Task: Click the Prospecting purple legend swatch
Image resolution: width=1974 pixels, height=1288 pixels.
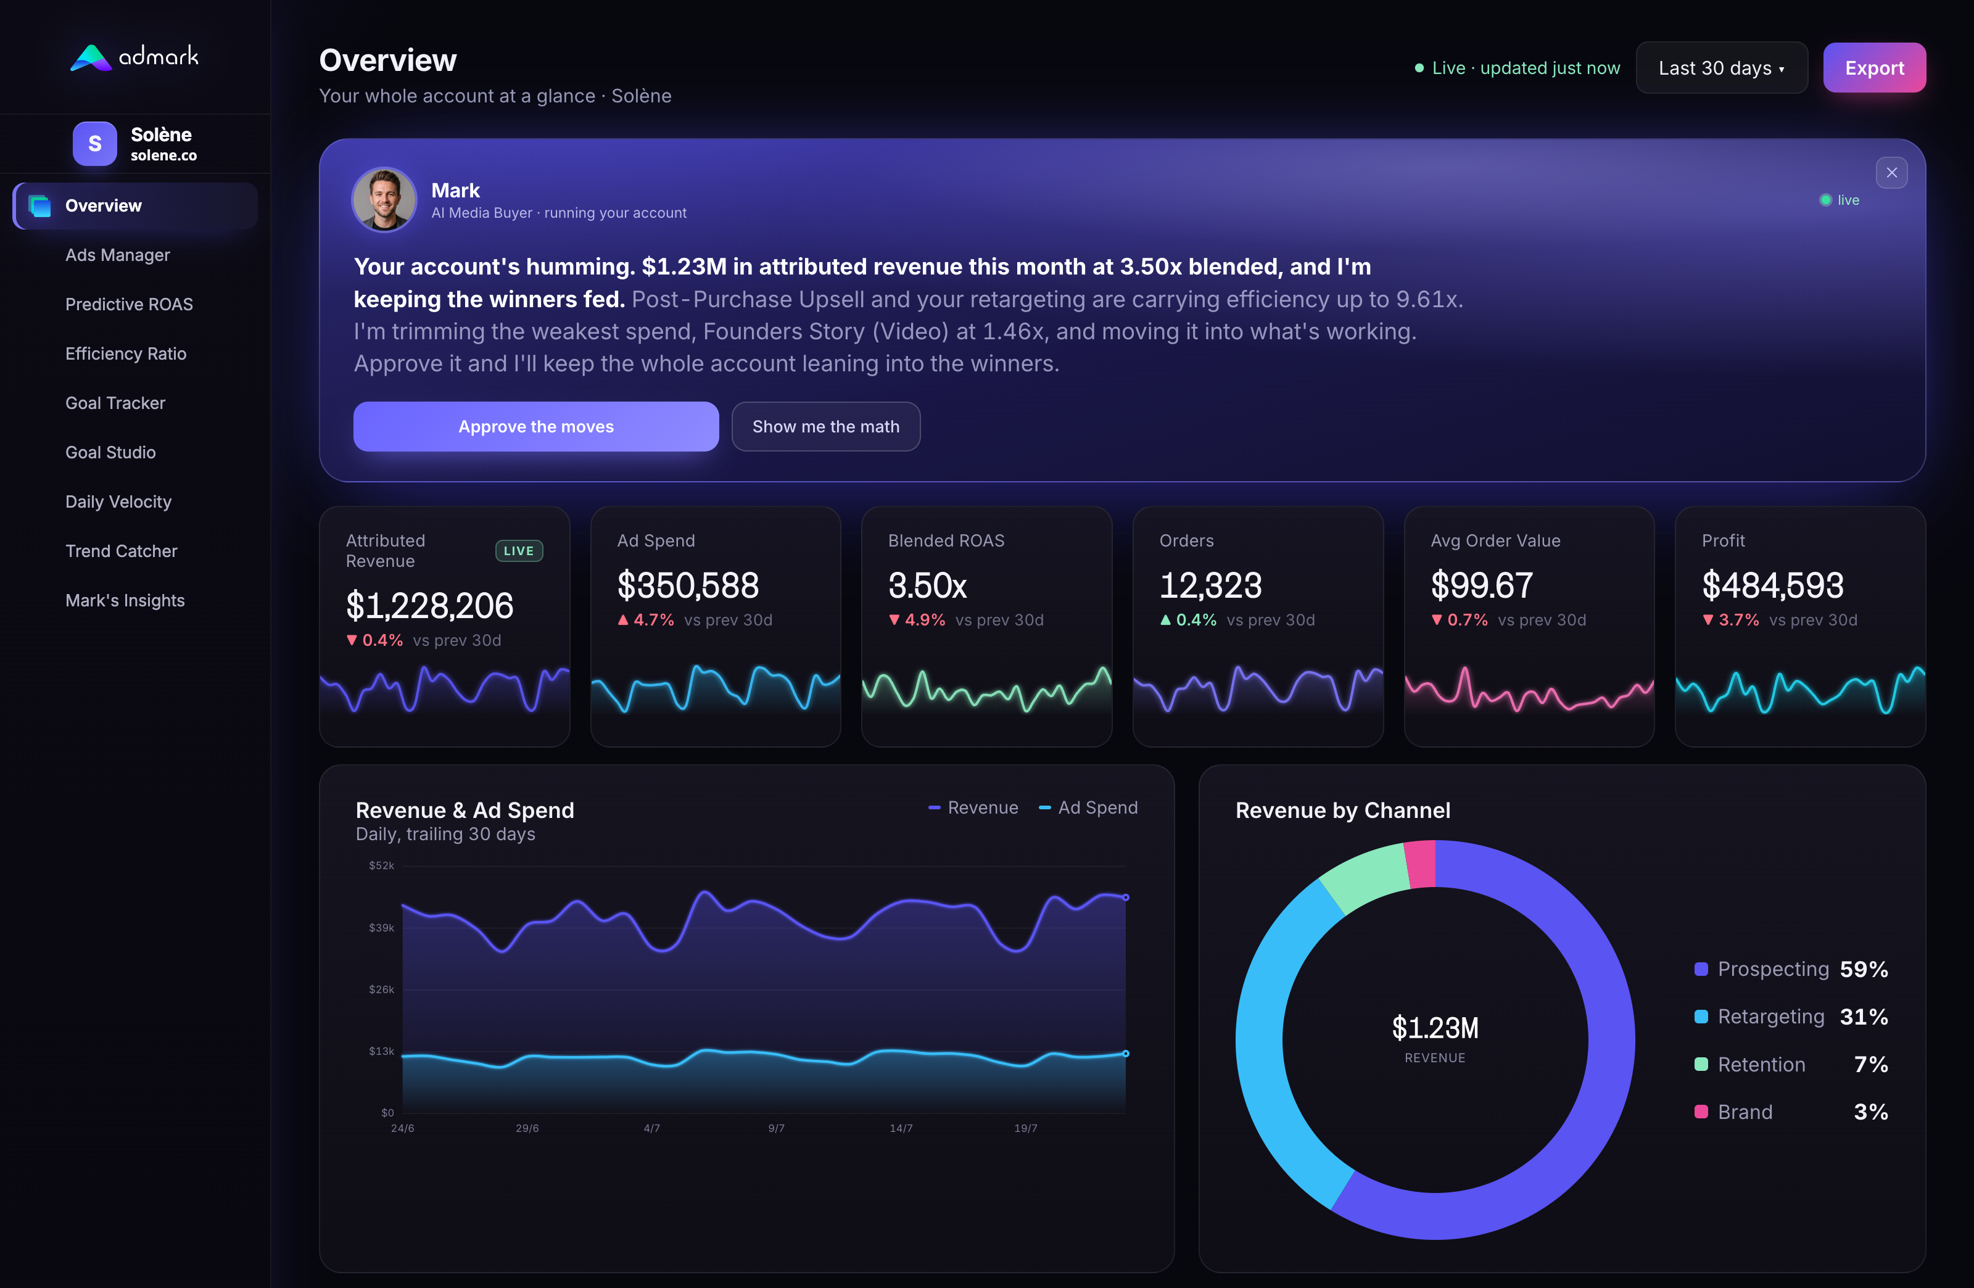Action: [1700, 970]
